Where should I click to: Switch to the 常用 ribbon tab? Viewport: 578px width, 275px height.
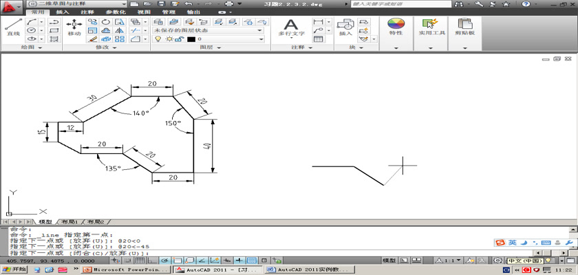click(38, 12)
